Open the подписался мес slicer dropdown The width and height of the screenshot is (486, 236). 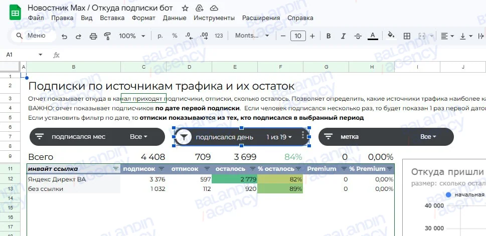(x=138, y=137)
